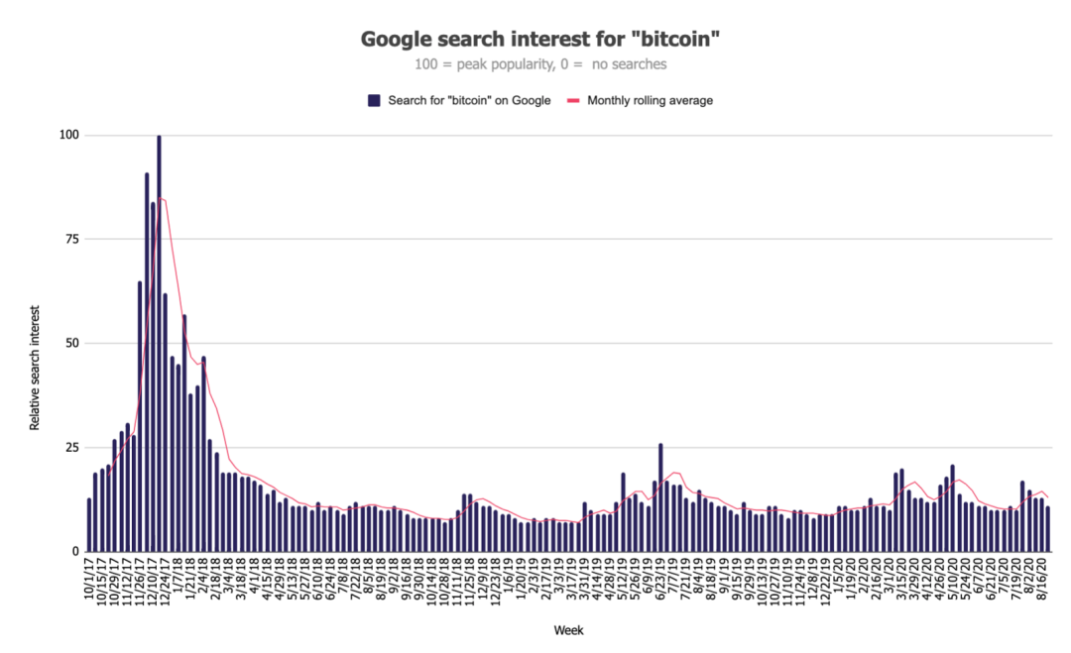Click the 8/16/20 x-axis date label
Screen dimensions: 1071x653
pos(1042,578)
